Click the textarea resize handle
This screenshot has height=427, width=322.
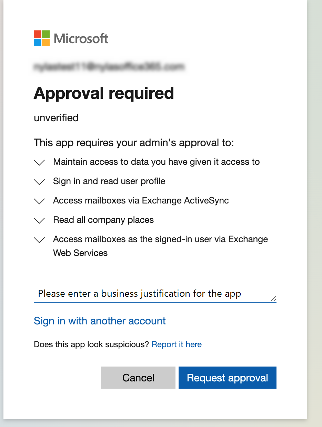click(x=274, y=298)
